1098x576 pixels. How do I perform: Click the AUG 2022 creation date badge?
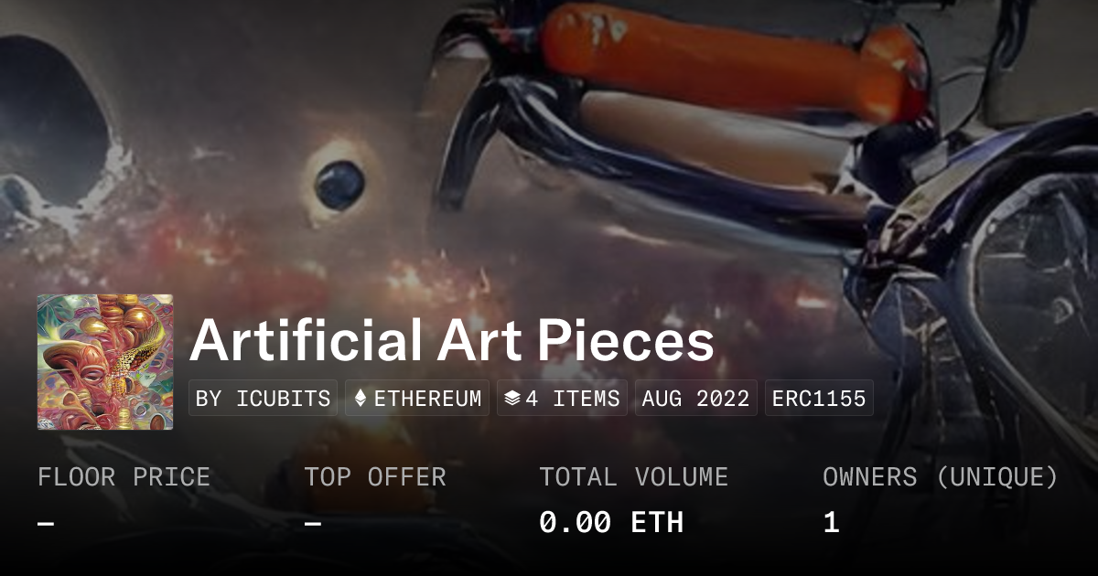pyautogui.click(x=695, y=399)
